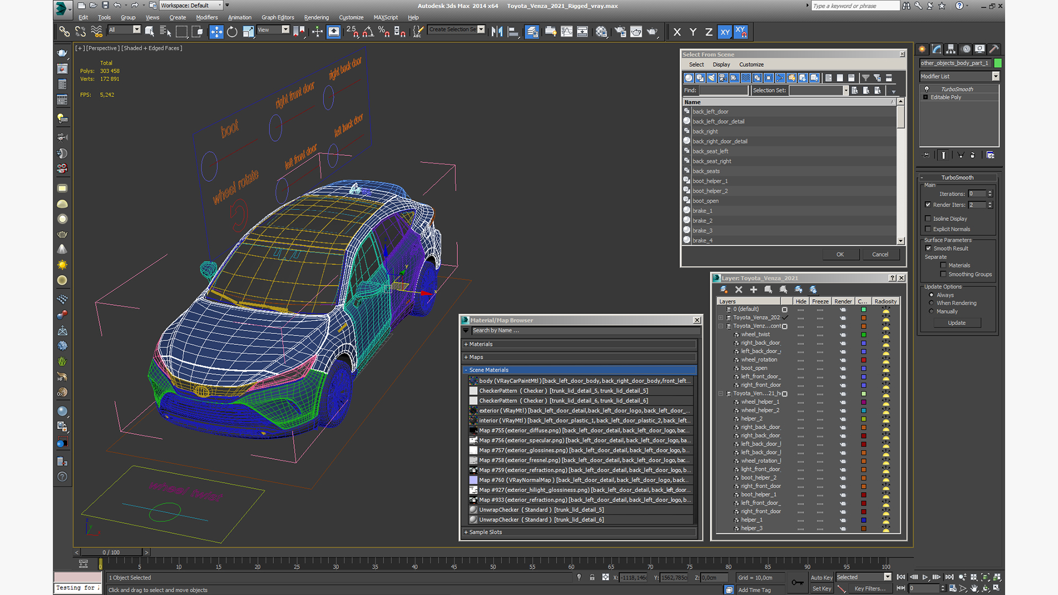Click OK in Select From Scene dialog
Screen dimensions: 1058x595
(x=840, y=255)
